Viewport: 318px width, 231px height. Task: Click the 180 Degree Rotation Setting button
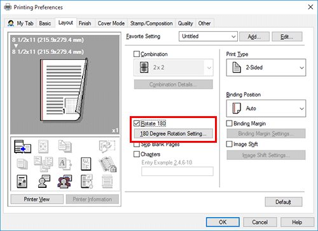coord(174,134)
